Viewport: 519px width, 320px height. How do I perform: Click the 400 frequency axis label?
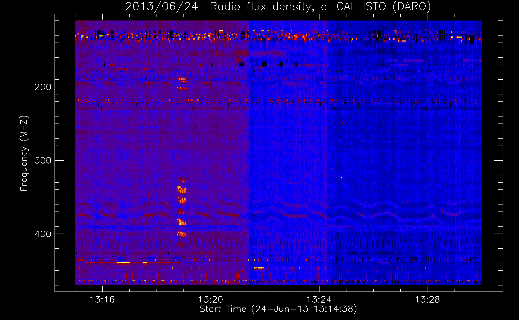pyautogui.click(x=43, y=234)
